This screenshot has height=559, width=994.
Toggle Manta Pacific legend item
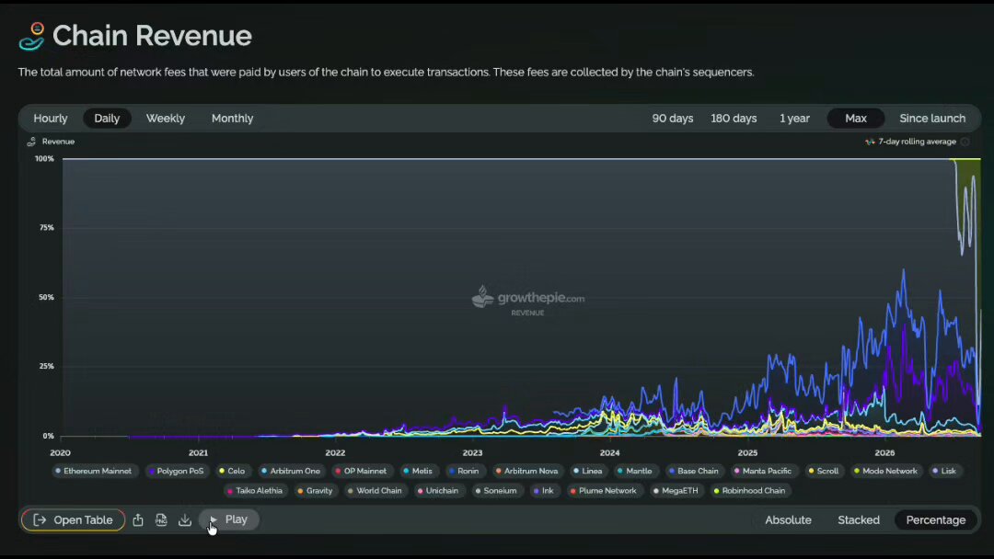[763, 471]
